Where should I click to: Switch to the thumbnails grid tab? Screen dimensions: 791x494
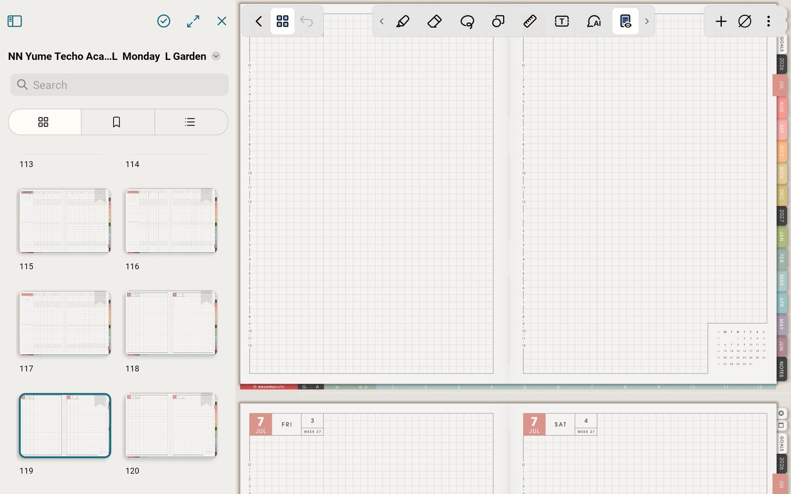(x=44, y=122)
